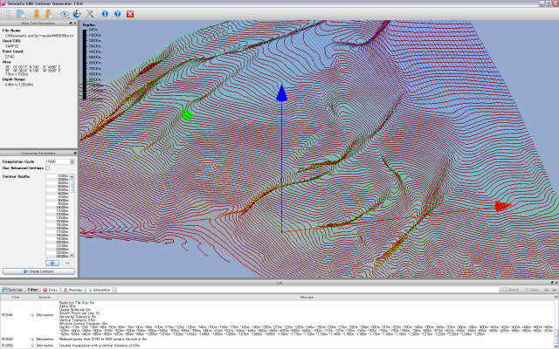
Task: Click the Compilation Scale input field
Action: pos(58,161)
